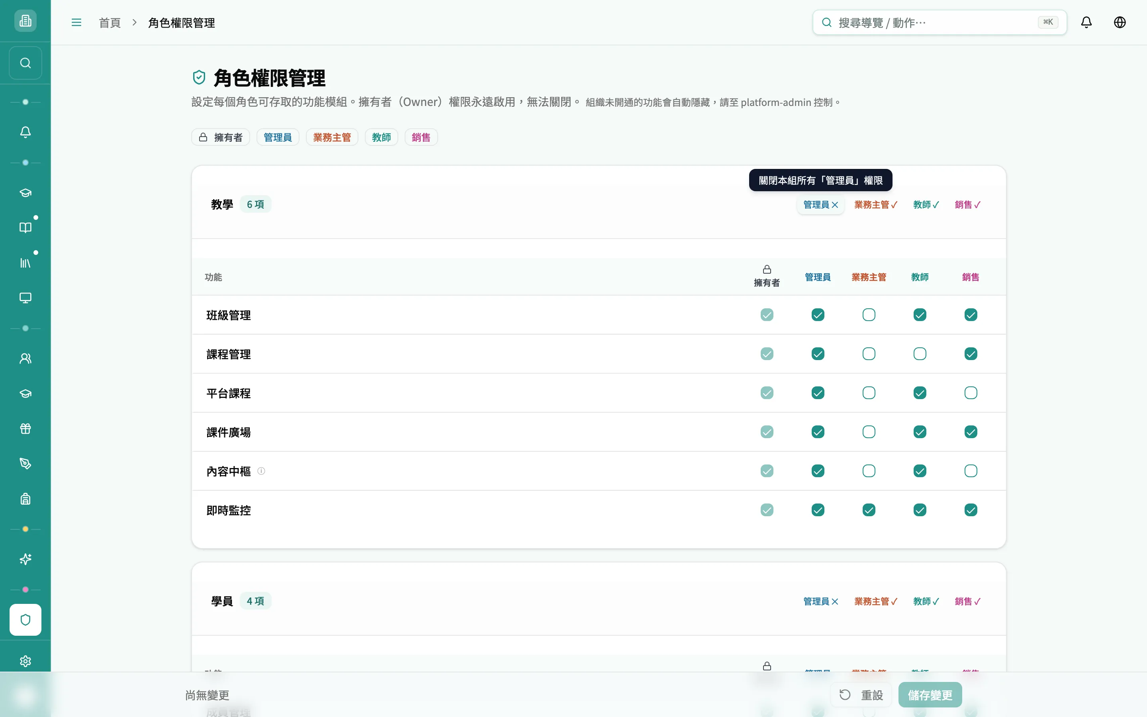Check 課程管理 for 教師

pos(920,354)
